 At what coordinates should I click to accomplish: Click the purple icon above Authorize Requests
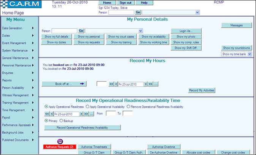[x=60, y=141]
